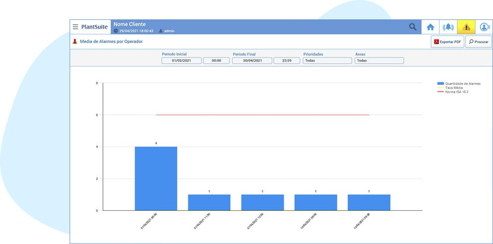Open the alarm bell notifications icon

pos(448,27)
